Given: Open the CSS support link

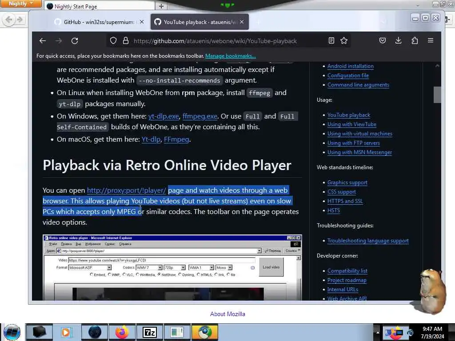Looking at the screenshot, I should click(342, 192).
